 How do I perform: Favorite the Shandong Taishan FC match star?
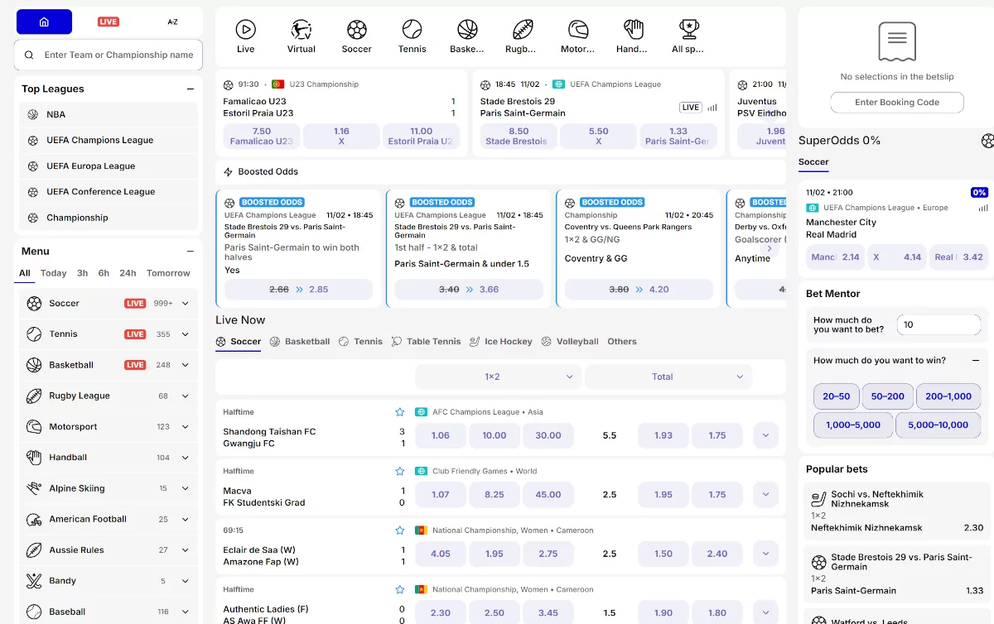400,411
